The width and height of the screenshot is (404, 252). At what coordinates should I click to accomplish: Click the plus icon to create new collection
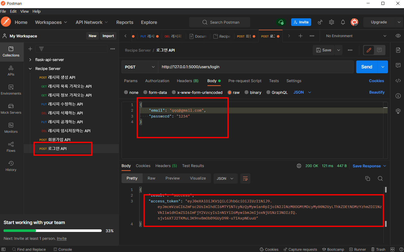[x=30, y=49]
